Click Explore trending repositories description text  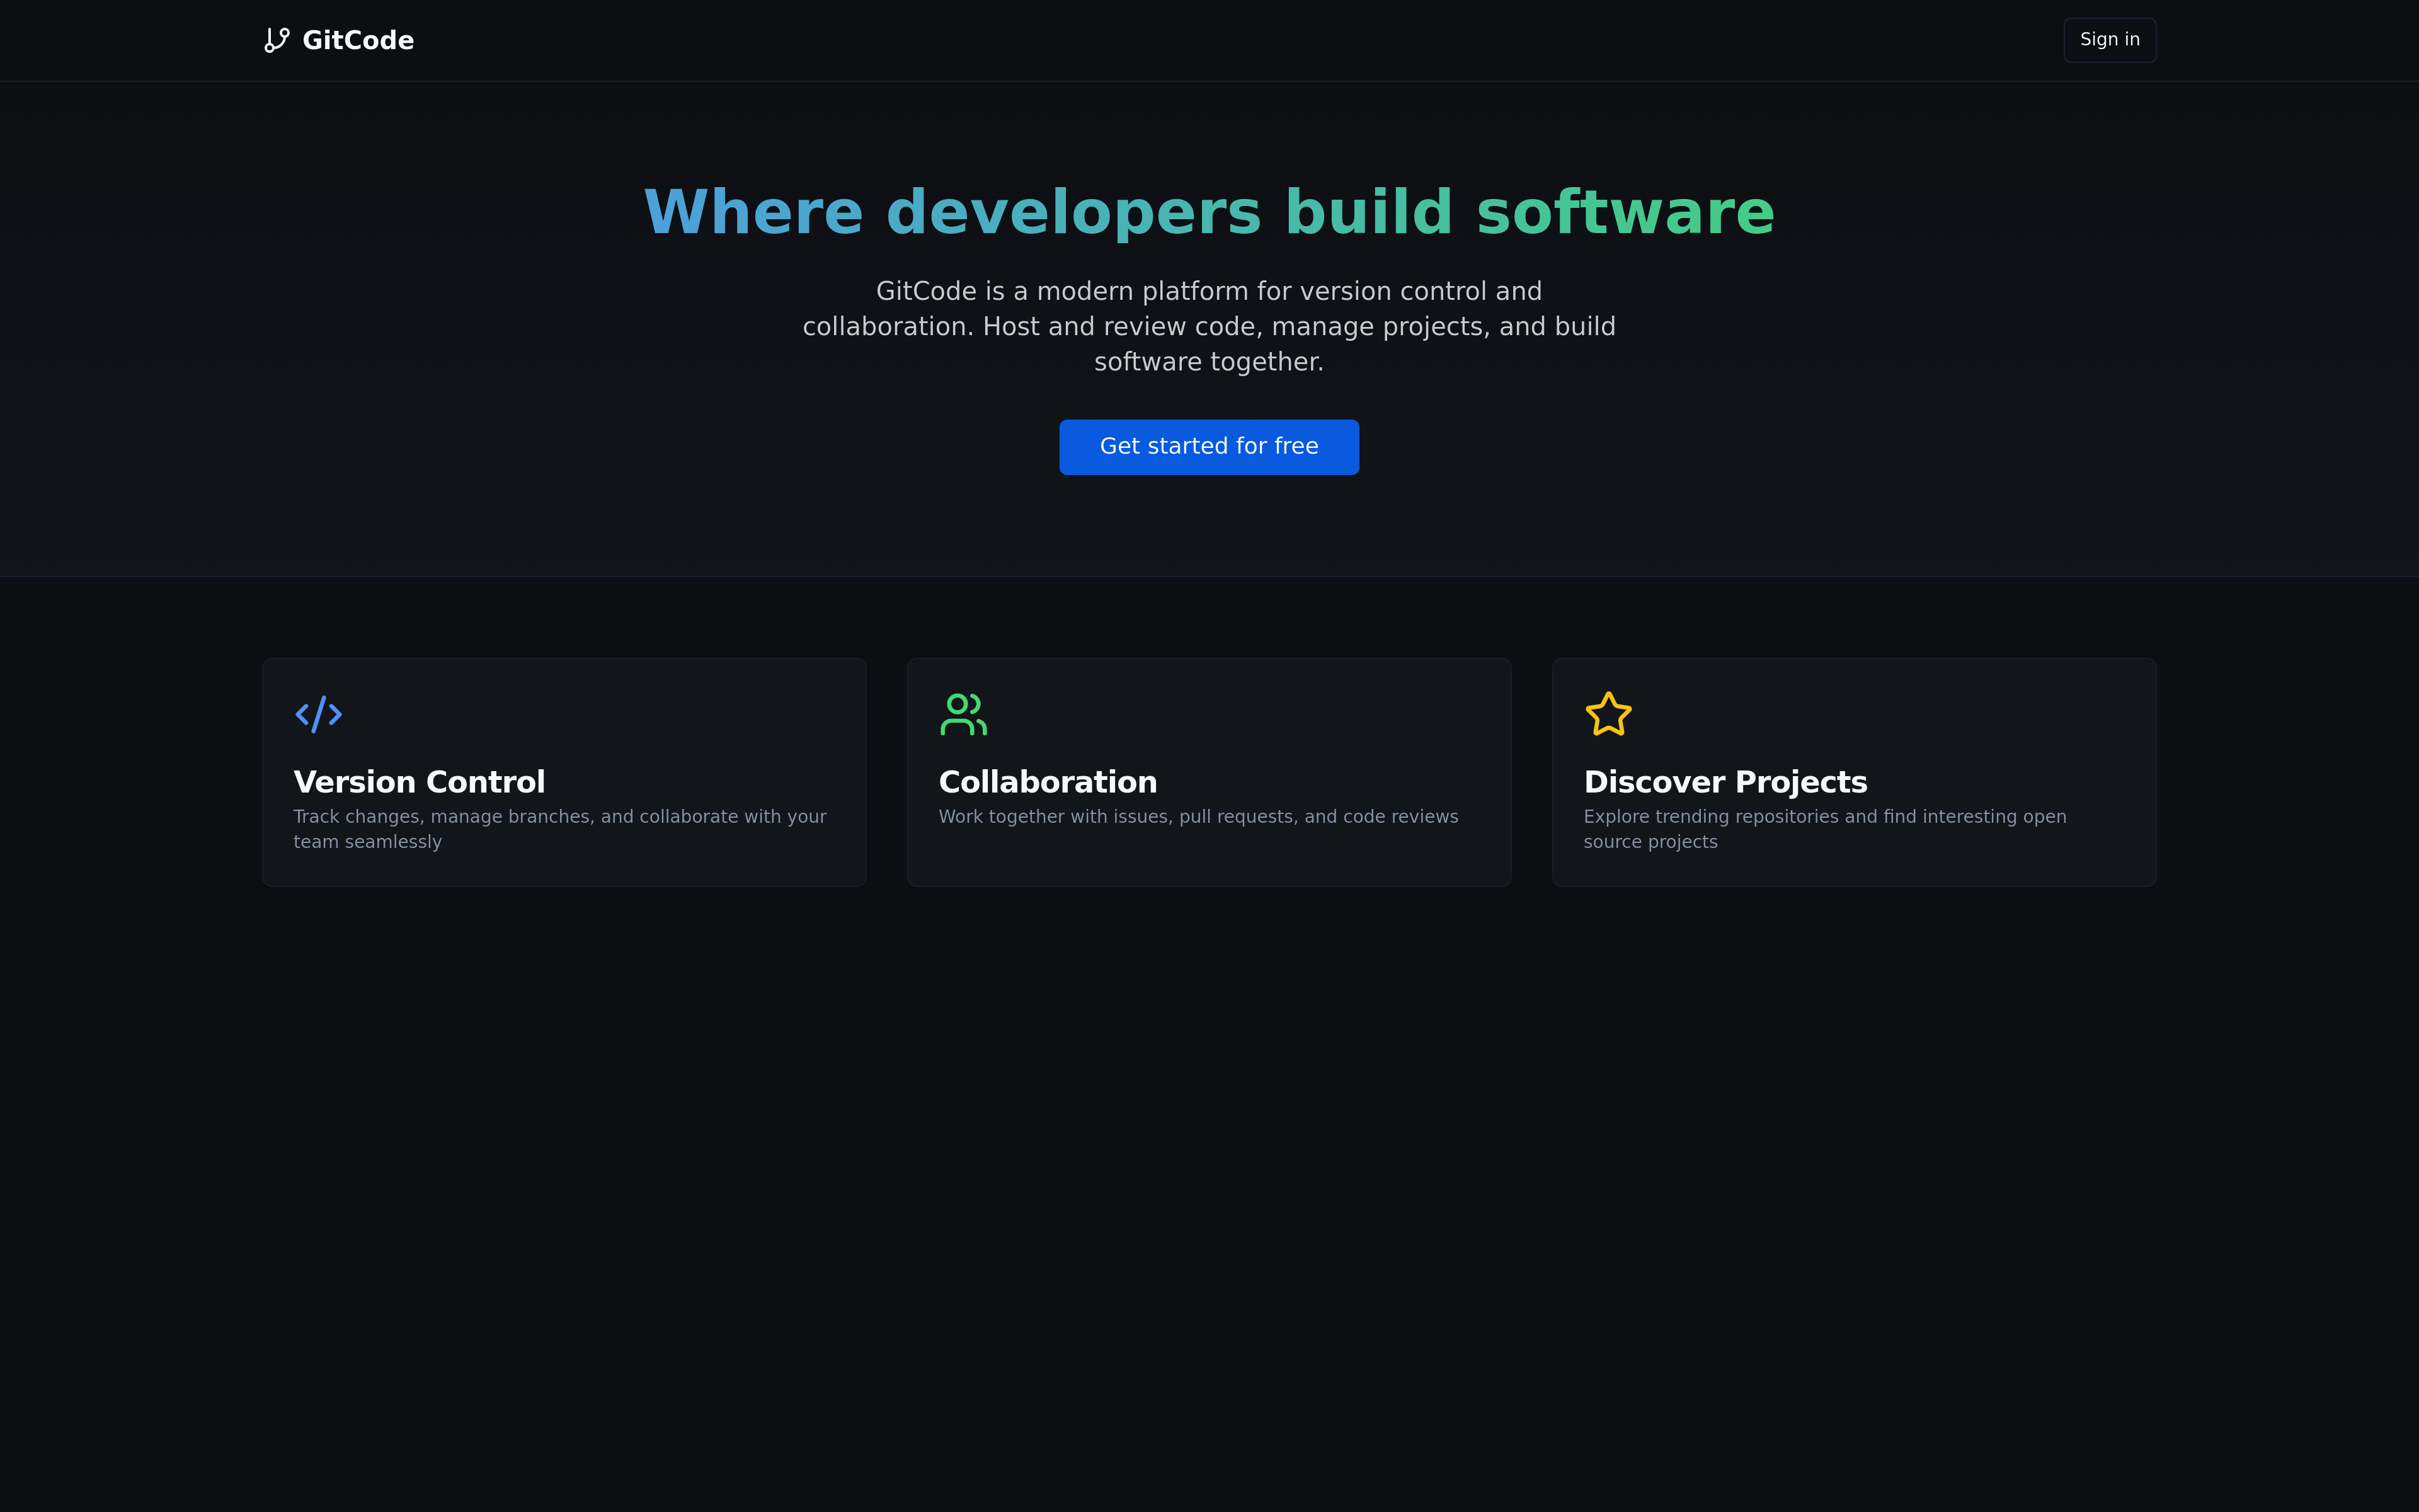click(1824, 829)
